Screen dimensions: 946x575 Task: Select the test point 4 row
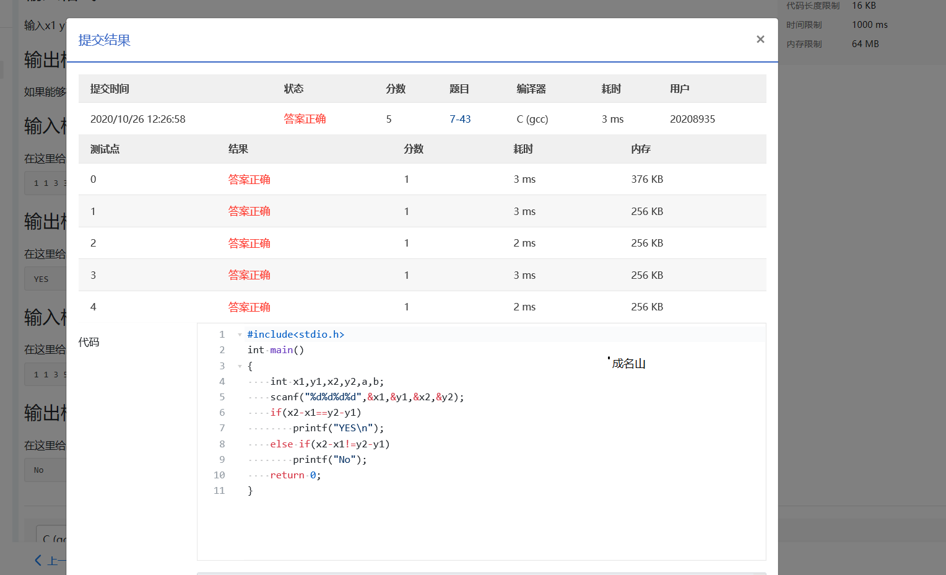[422, 307]
